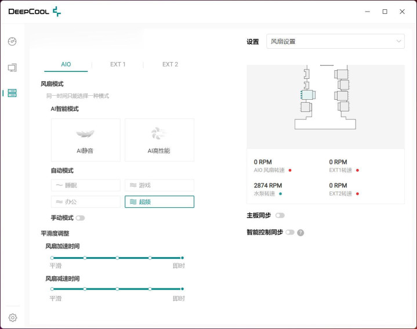Select the 办公 auto mode button
The image size is (417, 329).
pyautogui.click(x=86, y=201)
